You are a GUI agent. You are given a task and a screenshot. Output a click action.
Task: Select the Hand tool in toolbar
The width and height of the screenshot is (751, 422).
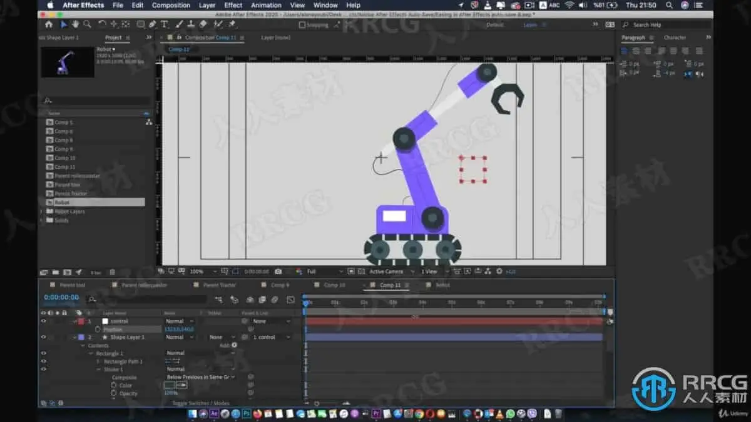[x=76, y=24]
